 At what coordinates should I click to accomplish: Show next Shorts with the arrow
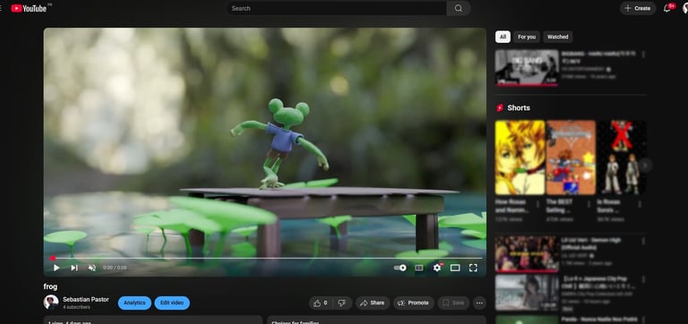coord(645,166)
